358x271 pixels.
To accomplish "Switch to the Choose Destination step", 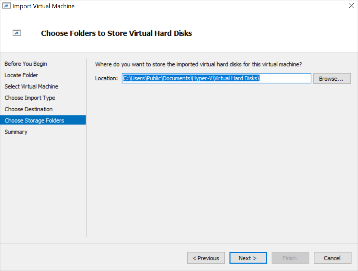I will click(28, 109).
